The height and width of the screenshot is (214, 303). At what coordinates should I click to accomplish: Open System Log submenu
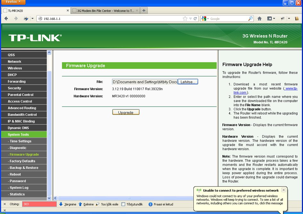[x=24, y=187]
